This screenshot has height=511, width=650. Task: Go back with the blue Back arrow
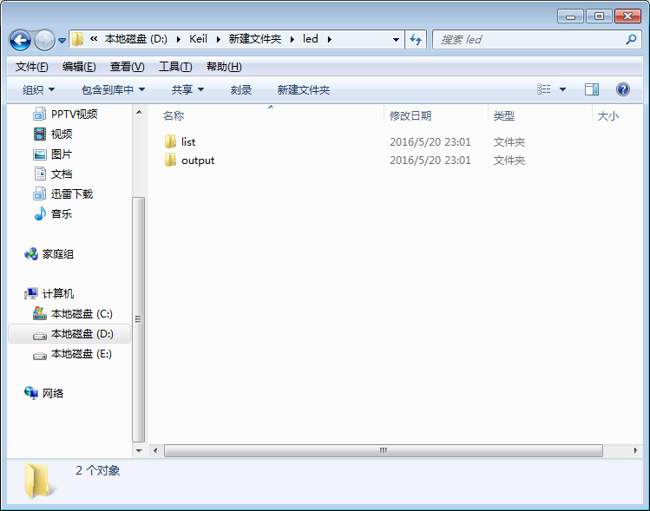[x=20, y=40]
